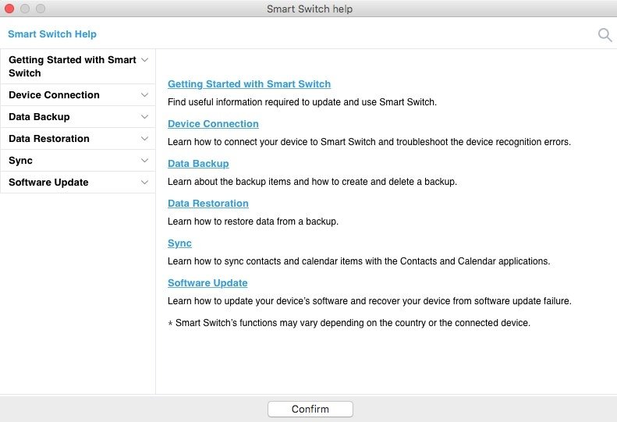Click description about recovering from software update failure
The height and width of the screenshot is (422, 617).
pyautogui.click(x=370, y=301)
